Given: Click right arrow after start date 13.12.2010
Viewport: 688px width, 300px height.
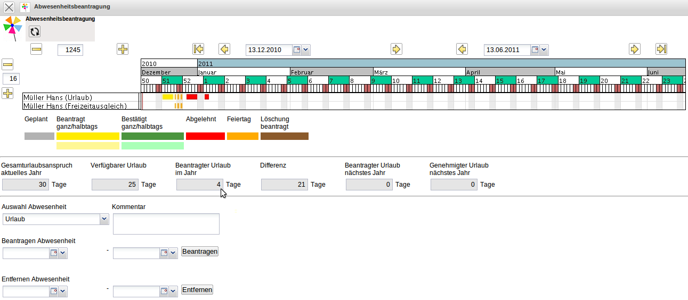Looking at the screenshot, I should click(x=396, y=49).
